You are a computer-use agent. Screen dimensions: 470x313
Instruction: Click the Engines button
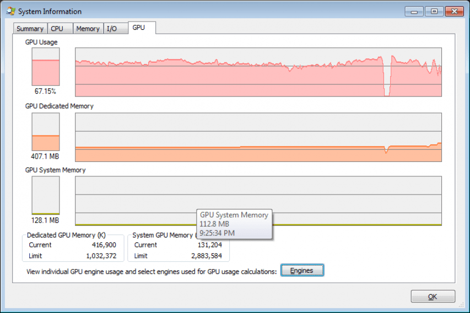(302, 271)
